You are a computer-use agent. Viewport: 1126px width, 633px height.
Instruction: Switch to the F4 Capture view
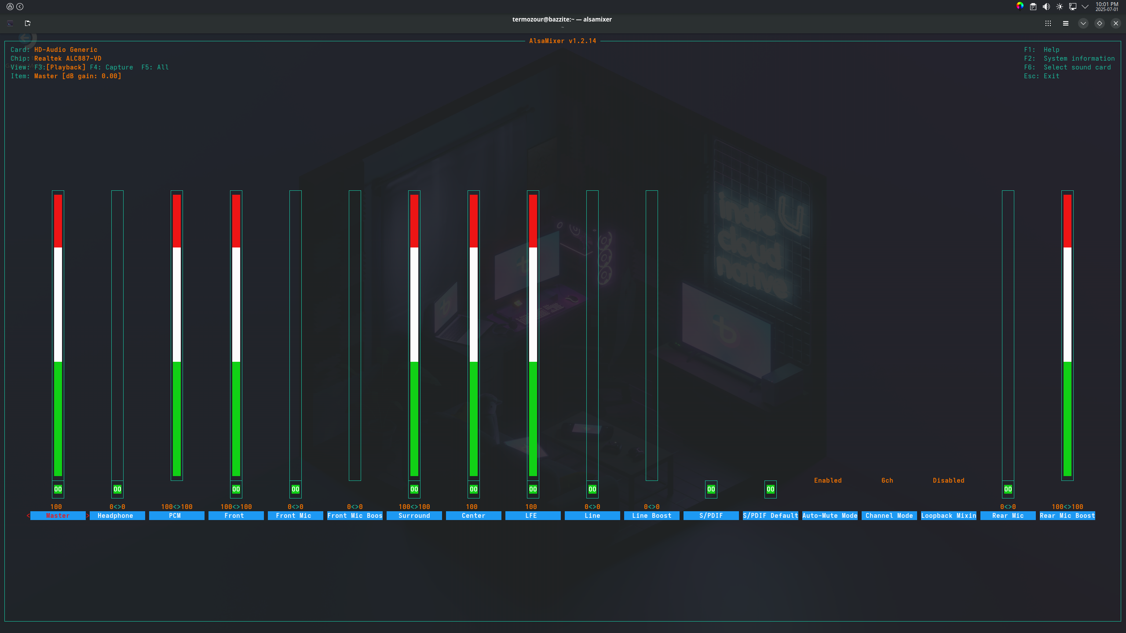click(x=111, y=67)
